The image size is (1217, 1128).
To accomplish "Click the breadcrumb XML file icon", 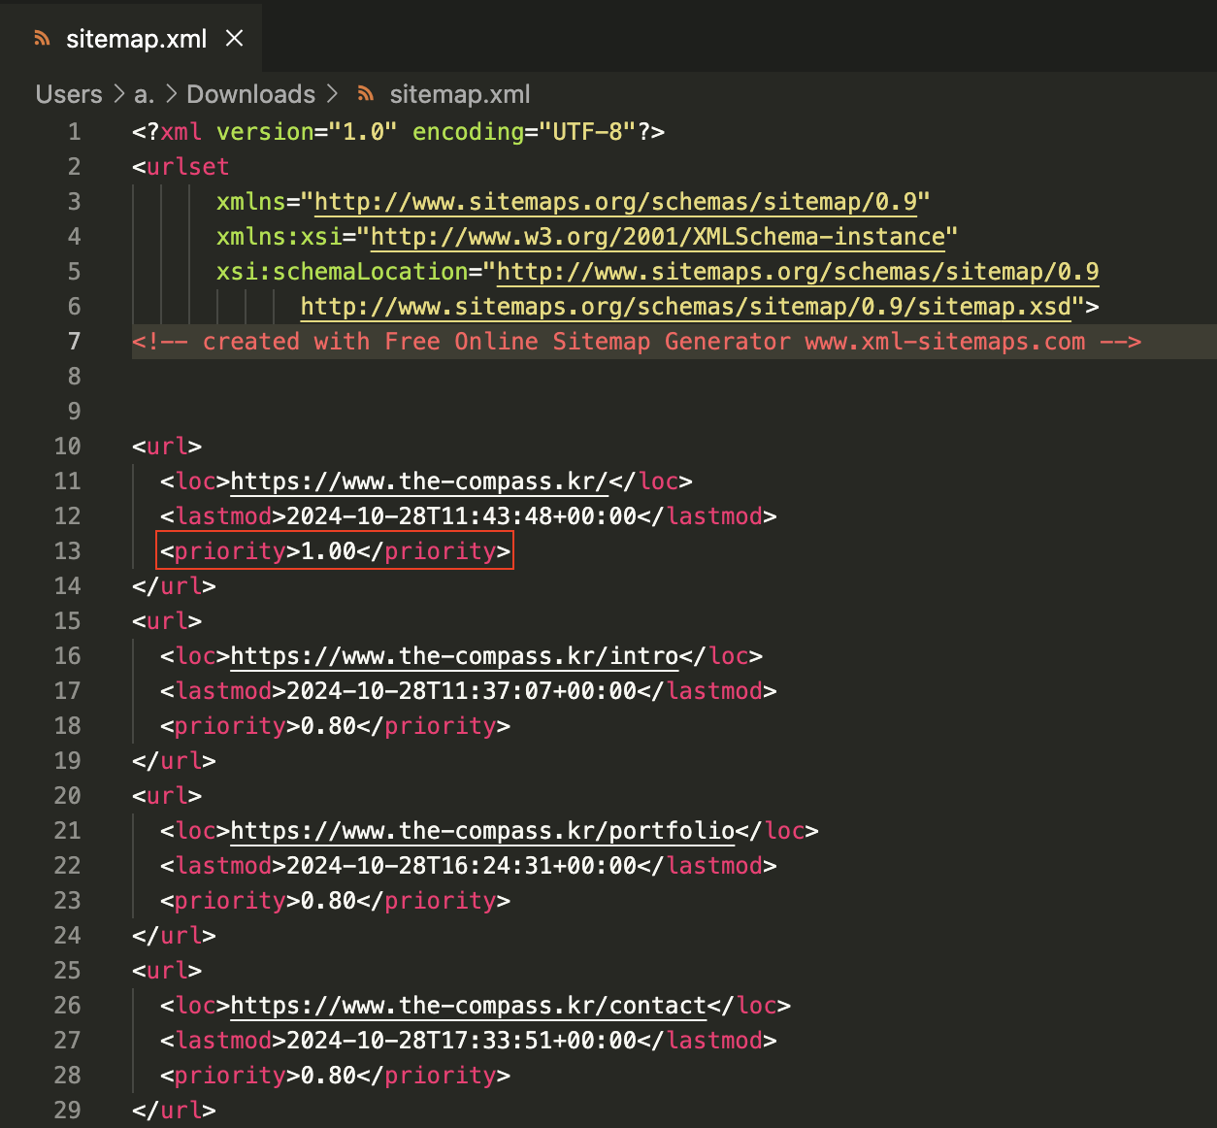I will click(366, 94).
